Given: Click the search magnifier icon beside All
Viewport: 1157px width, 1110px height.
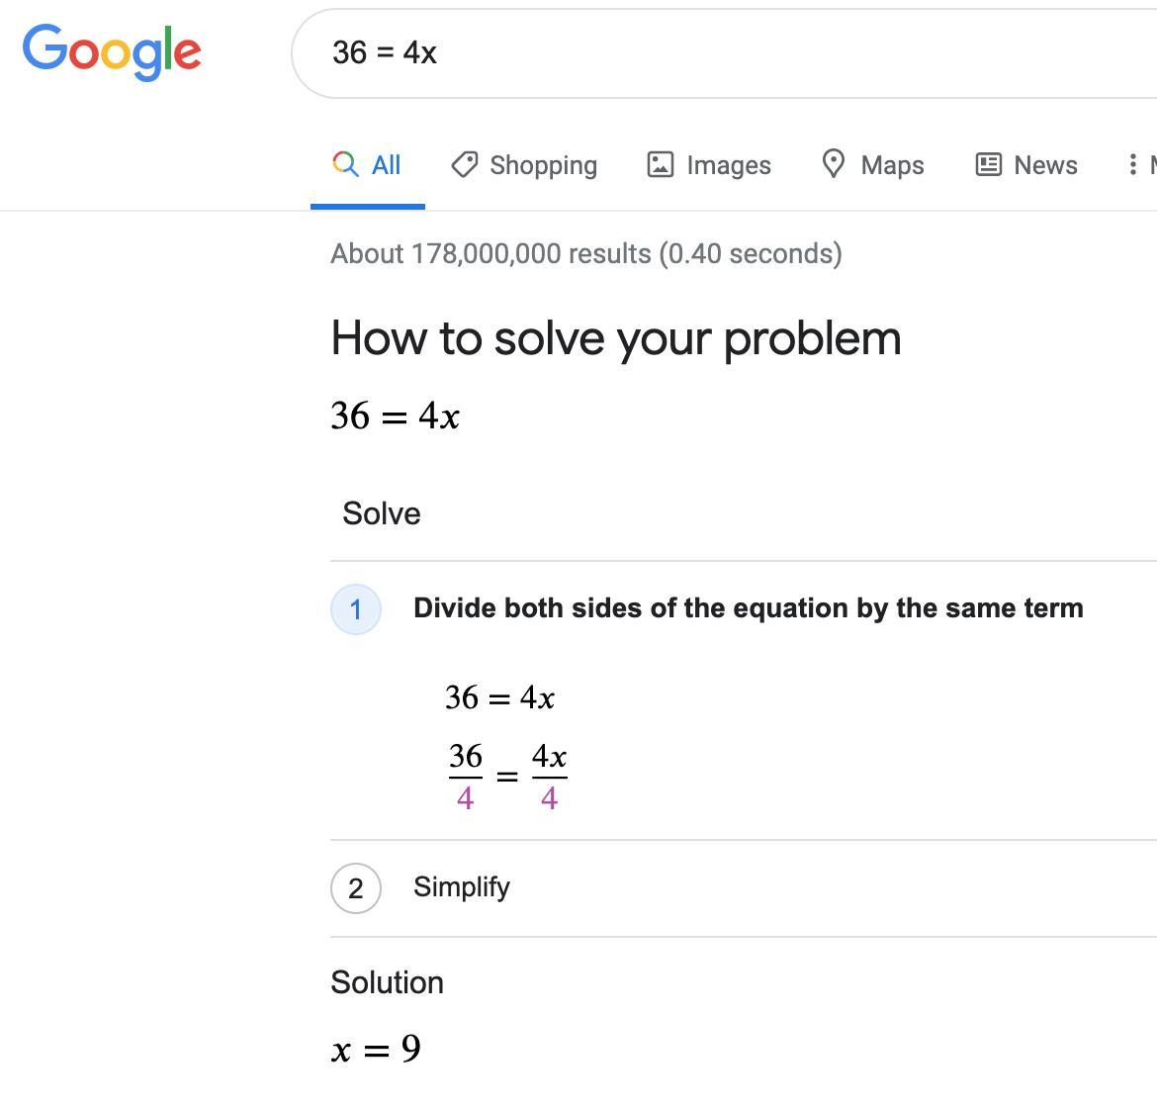Looking at the screenshot, I should pos(345,164).
